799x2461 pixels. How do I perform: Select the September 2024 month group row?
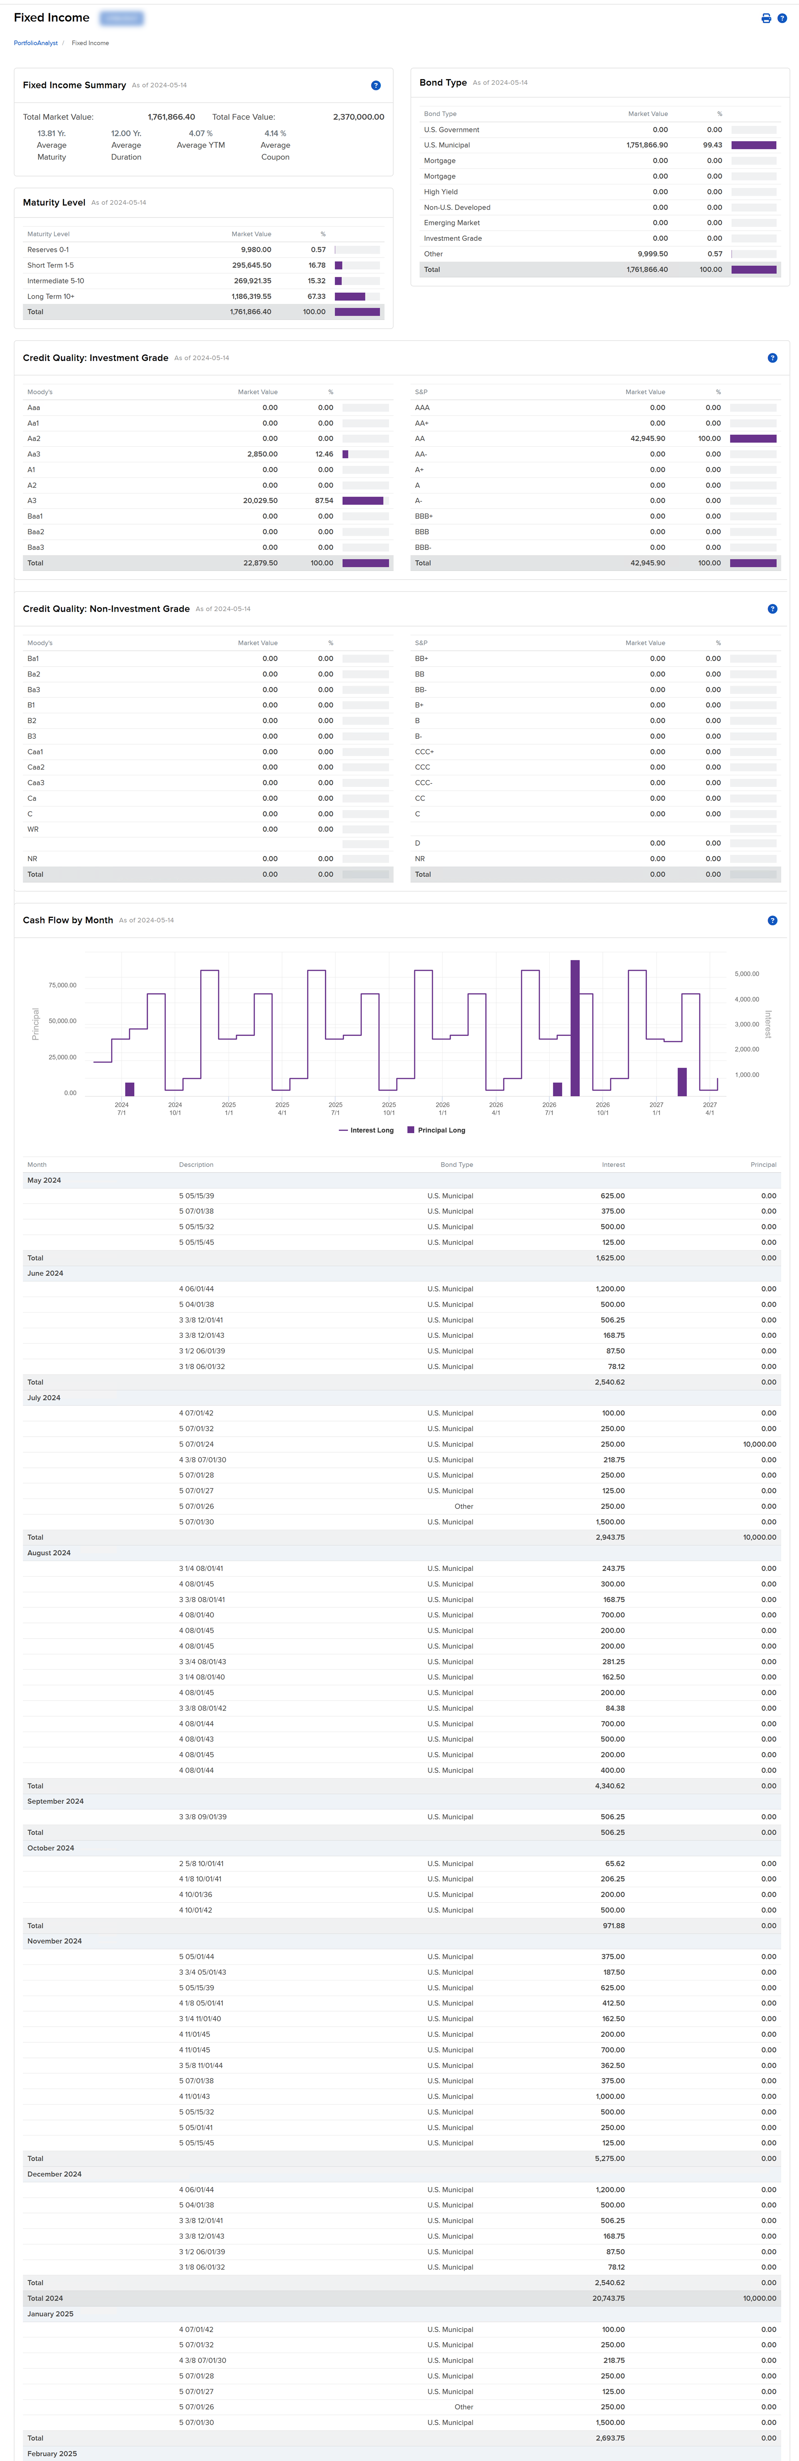[401, 1801]
